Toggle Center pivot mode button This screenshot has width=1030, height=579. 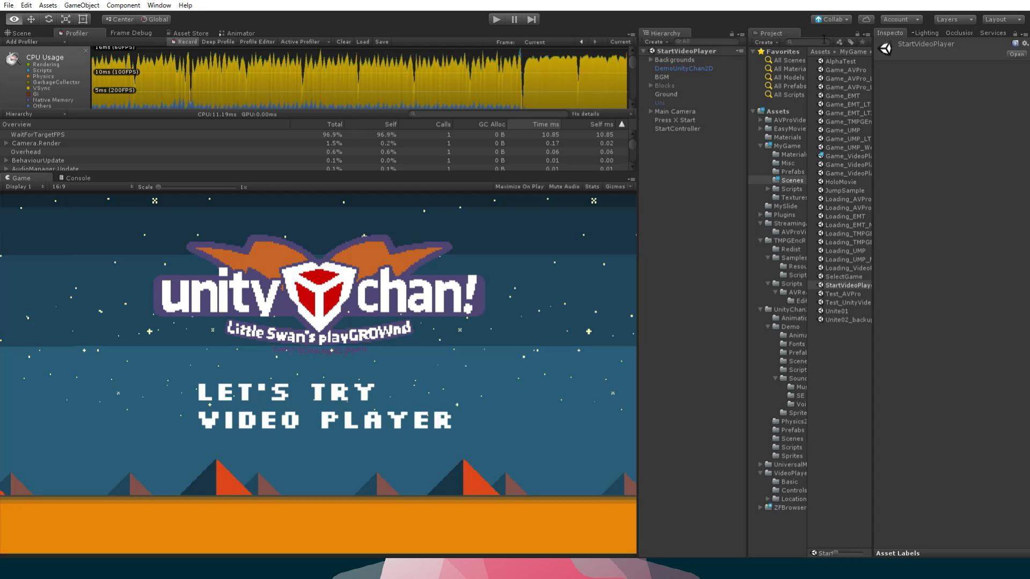tap(119, 19)
